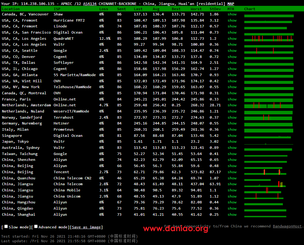Show MTR for New York Telehouse row
This screenshot has width=304, height=245.
coord(232,87)
